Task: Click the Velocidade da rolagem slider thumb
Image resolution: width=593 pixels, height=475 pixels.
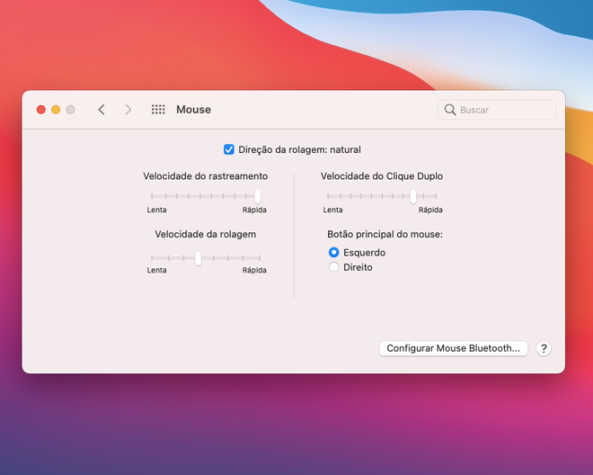Action: 199,258
